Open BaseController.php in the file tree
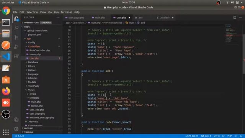 40,50
